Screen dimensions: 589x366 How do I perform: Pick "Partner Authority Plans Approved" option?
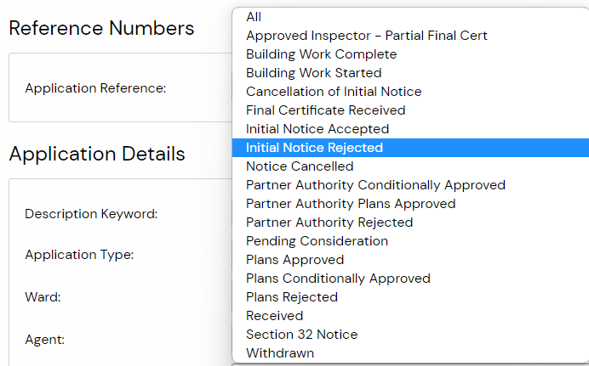coord(350,204)
